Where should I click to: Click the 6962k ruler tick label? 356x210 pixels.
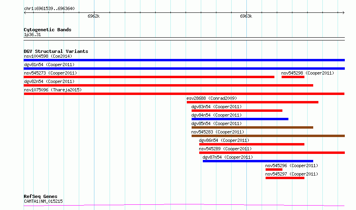pos(94,16)
